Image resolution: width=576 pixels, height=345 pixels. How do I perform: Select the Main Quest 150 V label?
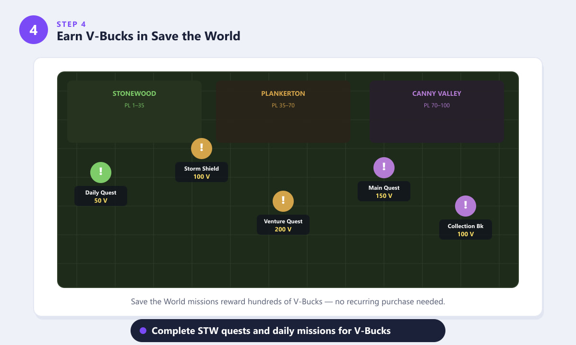click(x=384, y=191)
